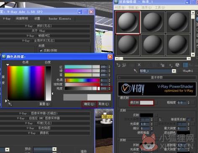Open the third material editor menu
The height and width of the screenshot is (153, 198).
click(146, 7)
